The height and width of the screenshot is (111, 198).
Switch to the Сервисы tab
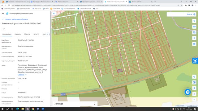click(17, 34)
